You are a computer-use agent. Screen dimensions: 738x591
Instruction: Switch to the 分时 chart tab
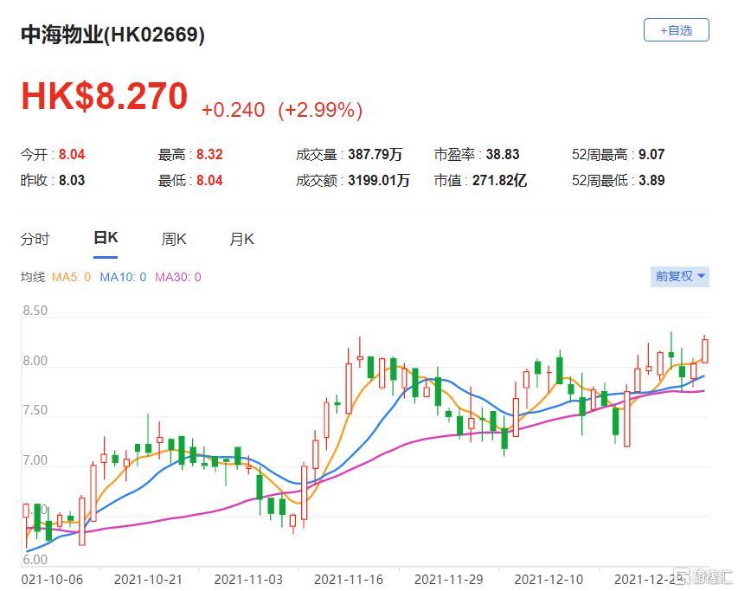tap(35, 240)
